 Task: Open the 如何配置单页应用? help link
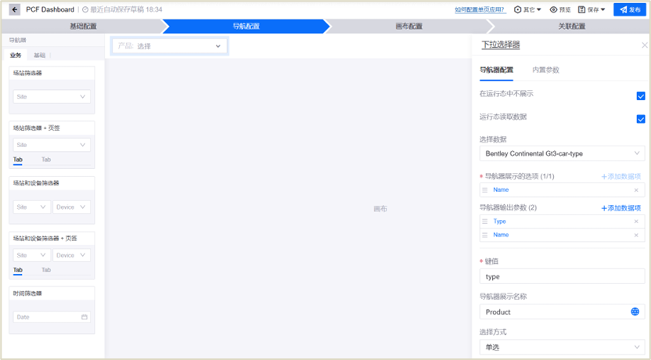(480, 10)
